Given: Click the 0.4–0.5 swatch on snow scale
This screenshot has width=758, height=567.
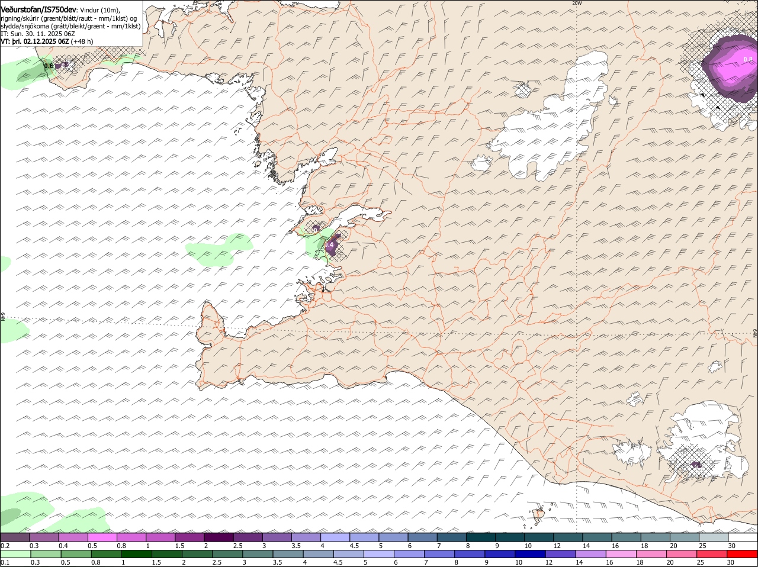Looking at the screenshot, I should click(x=73, y=537).
